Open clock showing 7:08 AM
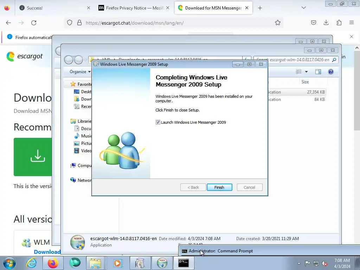Screen dimensions: 360x270 (342, 263)
